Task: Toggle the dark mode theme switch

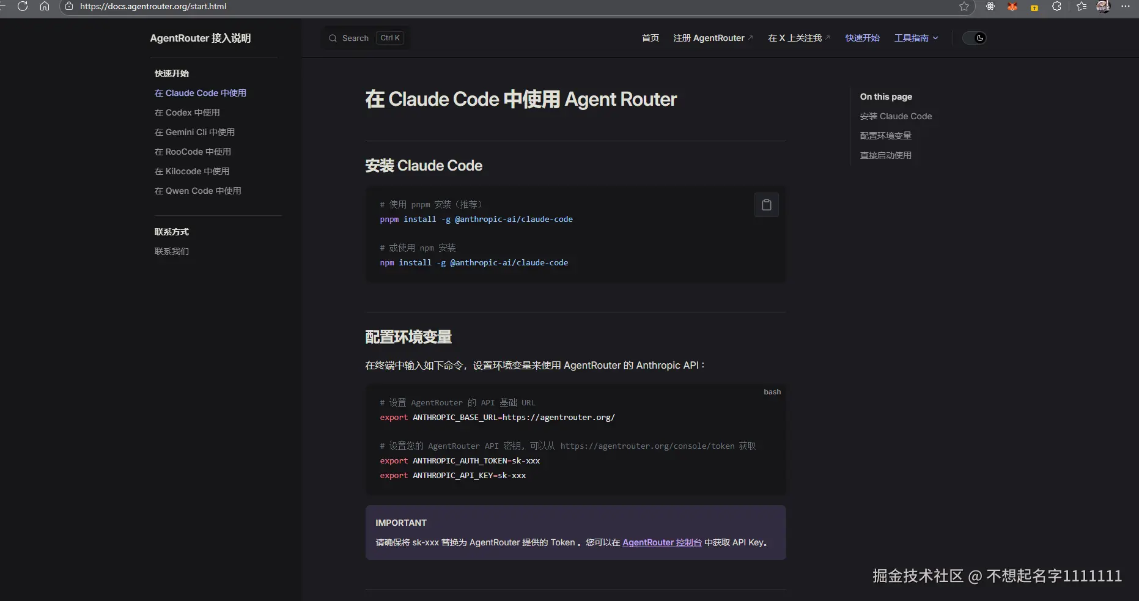Action: click(x=975, y=38)
